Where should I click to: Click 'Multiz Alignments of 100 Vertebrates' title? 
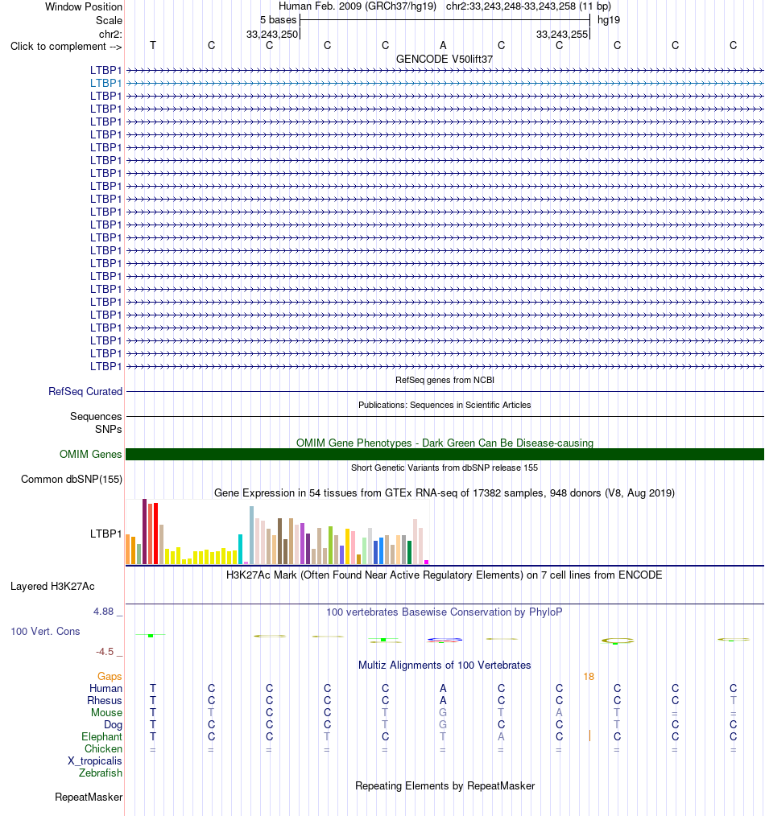(445, 665)
